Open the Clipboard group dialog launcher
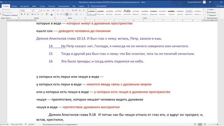This screenshot has width=224, height=126. 19,18
